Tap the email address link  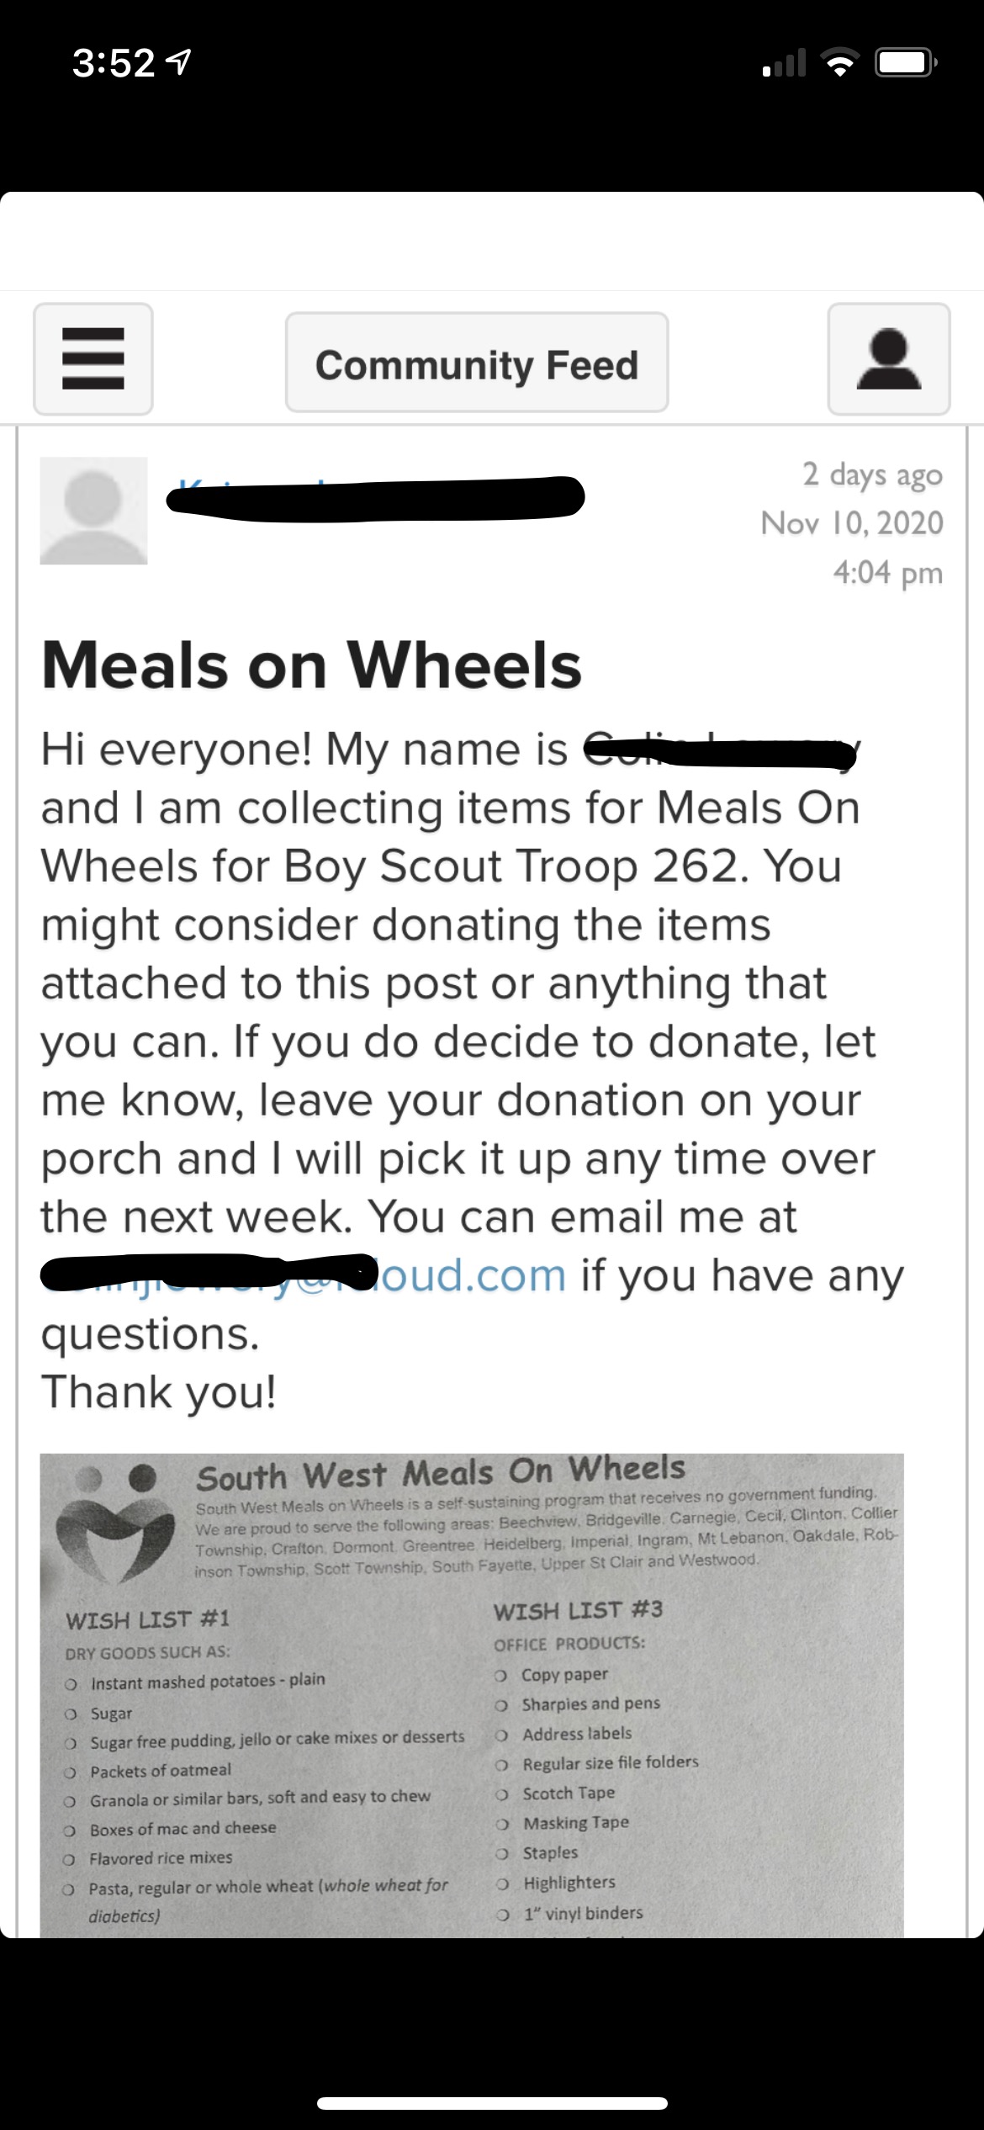303,1275
